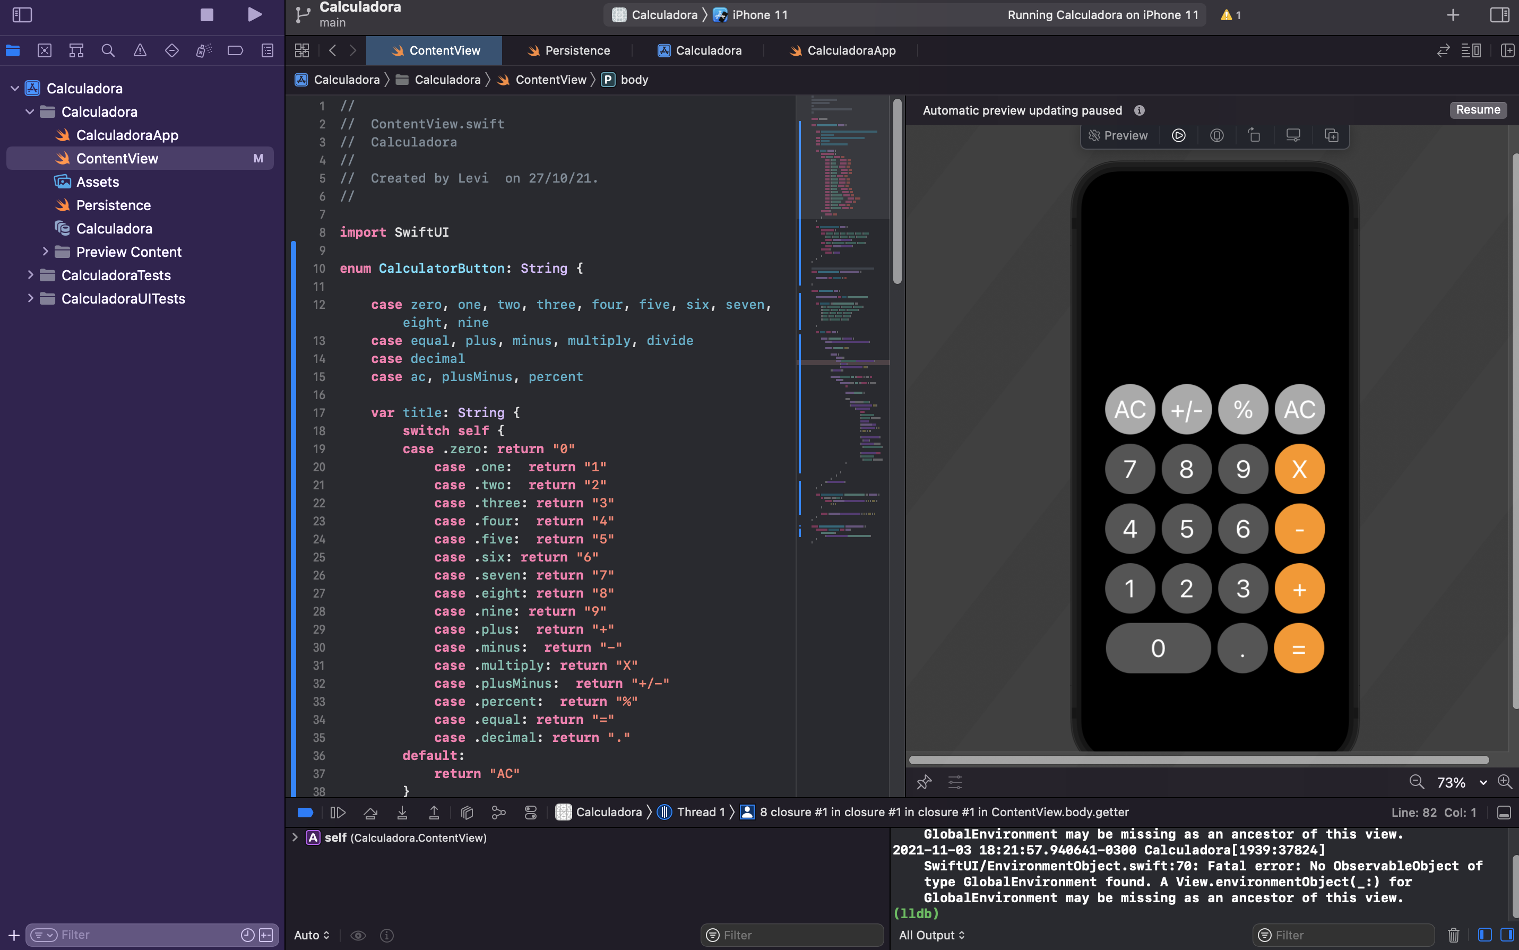The image size is (1519, 950).
Task: Clear the console with the trash icon
Action: pyautogui.click(x=1453, y=934)
